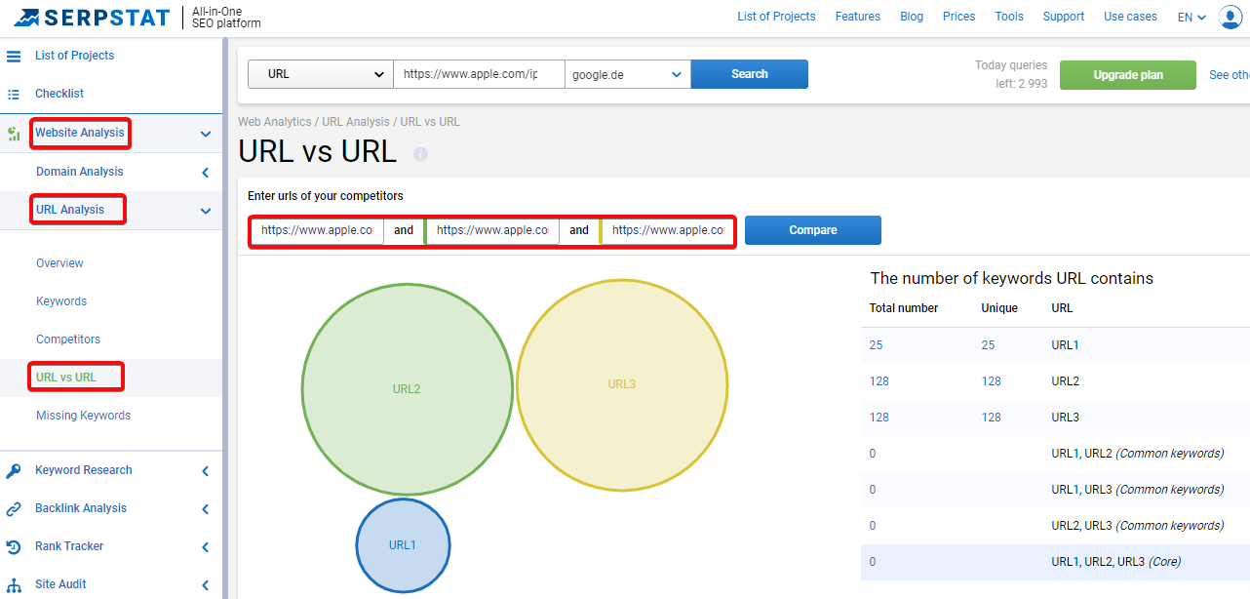Viewport: 1250px width, 599px height.
Task: Click the Backlink Analysis chain icon
Action: [x=14, y=508]
